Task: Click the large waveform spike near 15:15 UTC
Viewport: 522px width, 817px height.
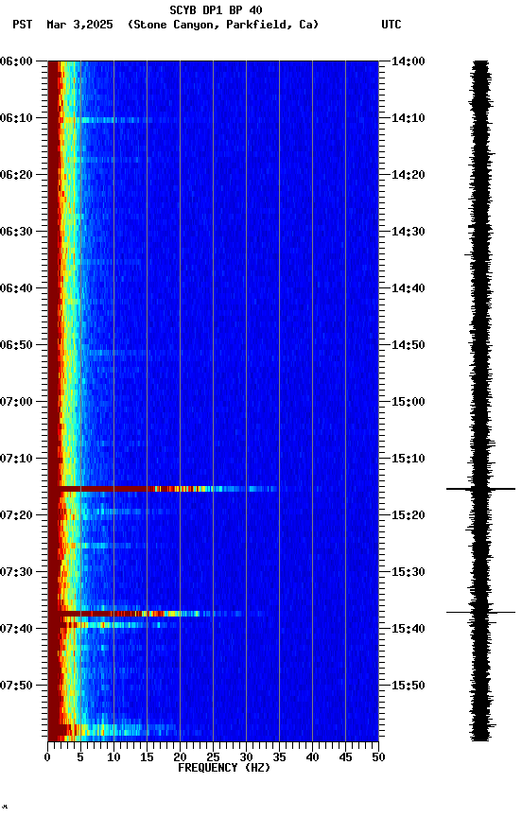Action: [480, 489]
